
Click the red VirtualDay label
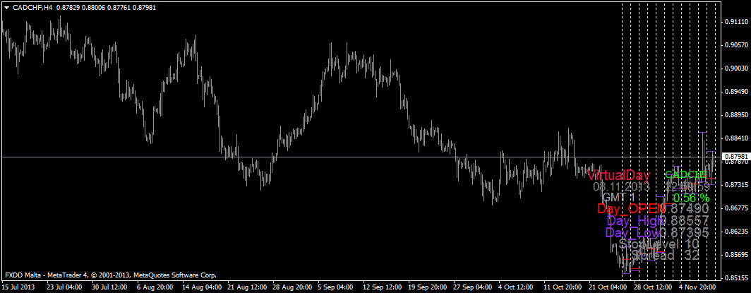[620, 175]
